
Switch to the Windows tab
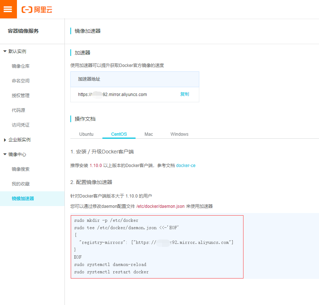179,134
